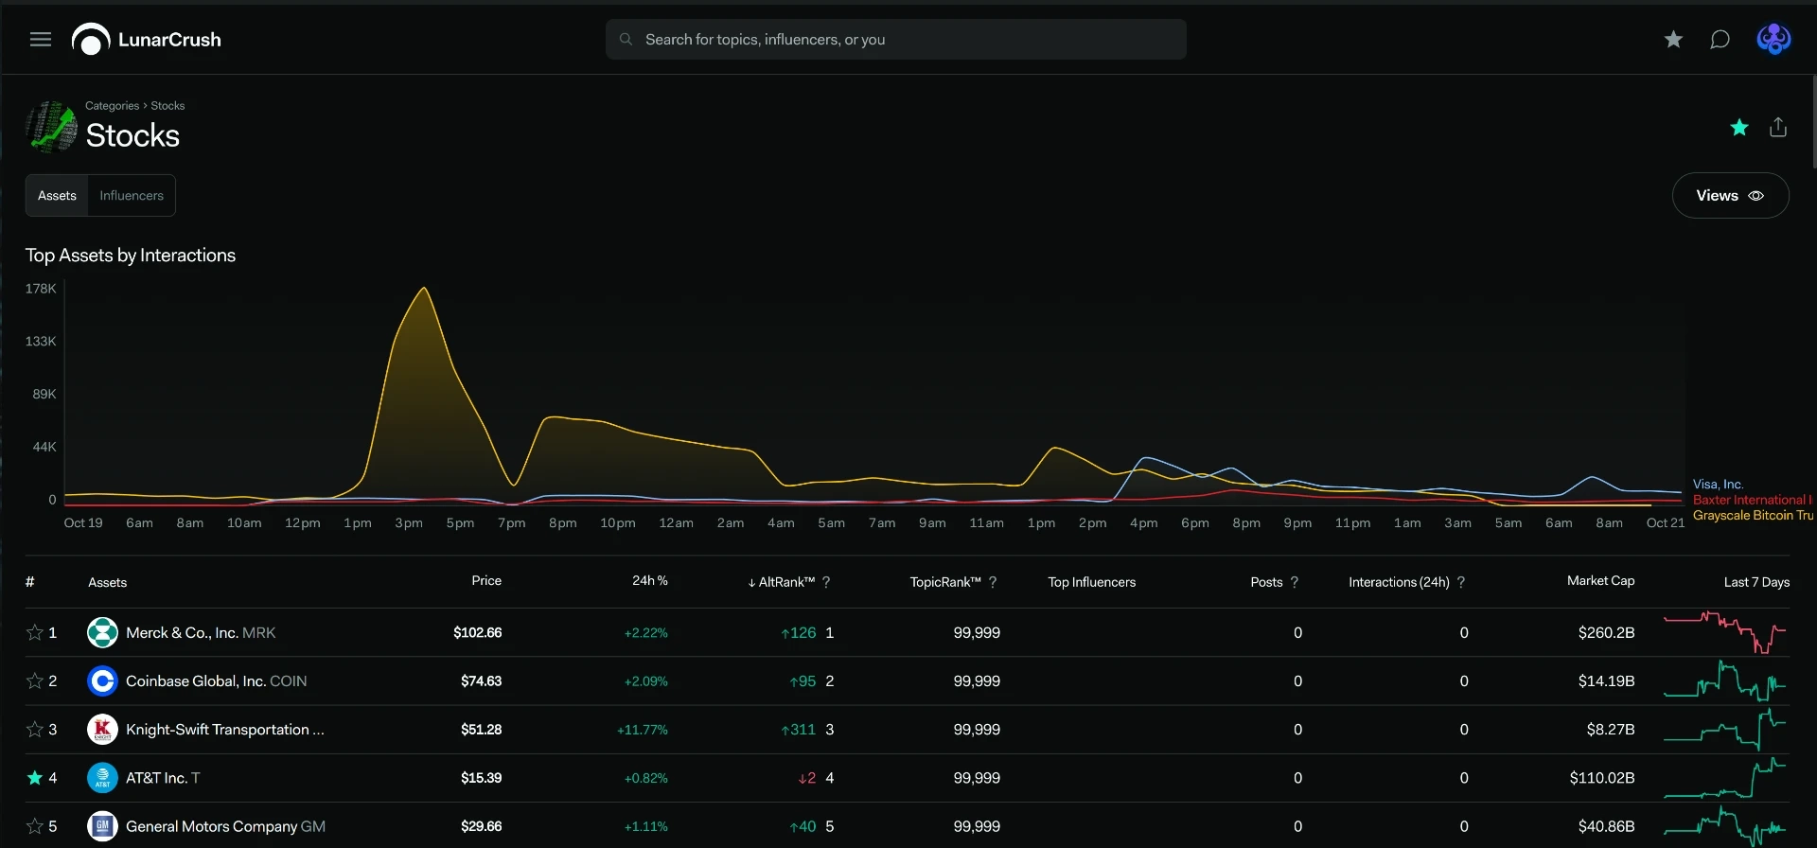Unstar the AT&T Inc. row
The height and width of the screenshot is (848, 1817).
click(x=35, y=778)
